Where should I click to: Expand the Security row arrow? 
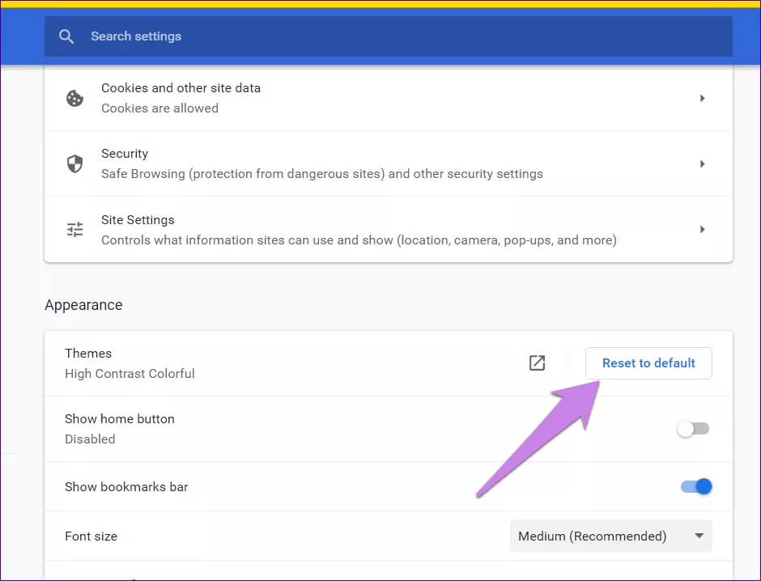click(x=702, y=164)
